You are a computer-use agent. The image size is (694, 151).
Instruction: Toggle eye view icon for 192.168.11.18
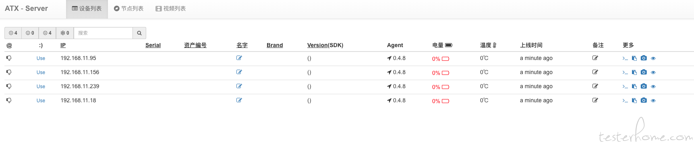click(x=653, y=101)
